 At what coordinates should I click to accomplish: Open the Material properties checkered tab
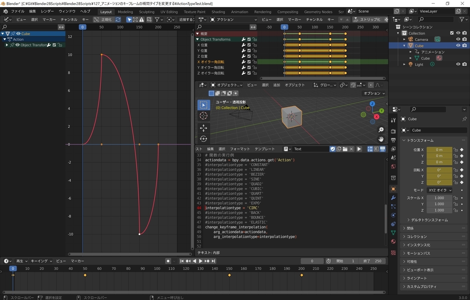point(393,253)
